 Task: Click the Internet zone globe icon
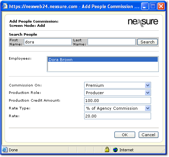click(x=115, y=150)
